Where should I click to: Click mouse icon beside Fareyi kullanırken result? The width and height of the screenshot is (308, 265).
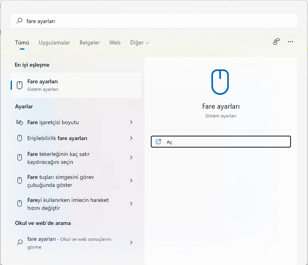point(19,204)
